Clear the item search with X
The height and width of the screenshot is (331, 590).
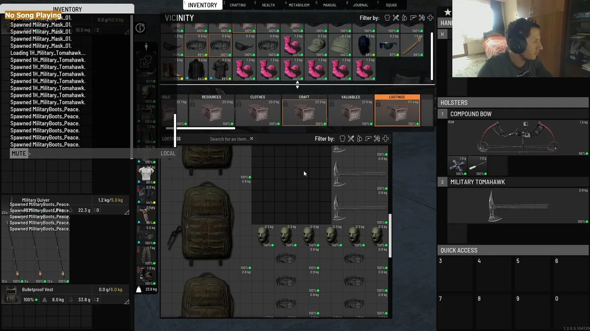click(252, 139)
